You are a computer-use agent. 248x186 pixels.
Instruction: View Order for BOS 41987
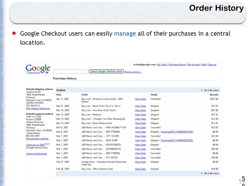tap(141, 140)
